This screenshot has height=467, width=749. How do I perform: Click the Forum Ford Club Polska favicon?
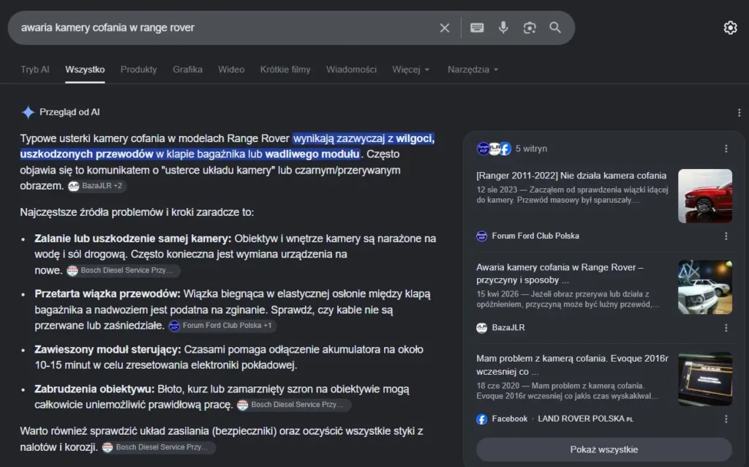[481, 236]
